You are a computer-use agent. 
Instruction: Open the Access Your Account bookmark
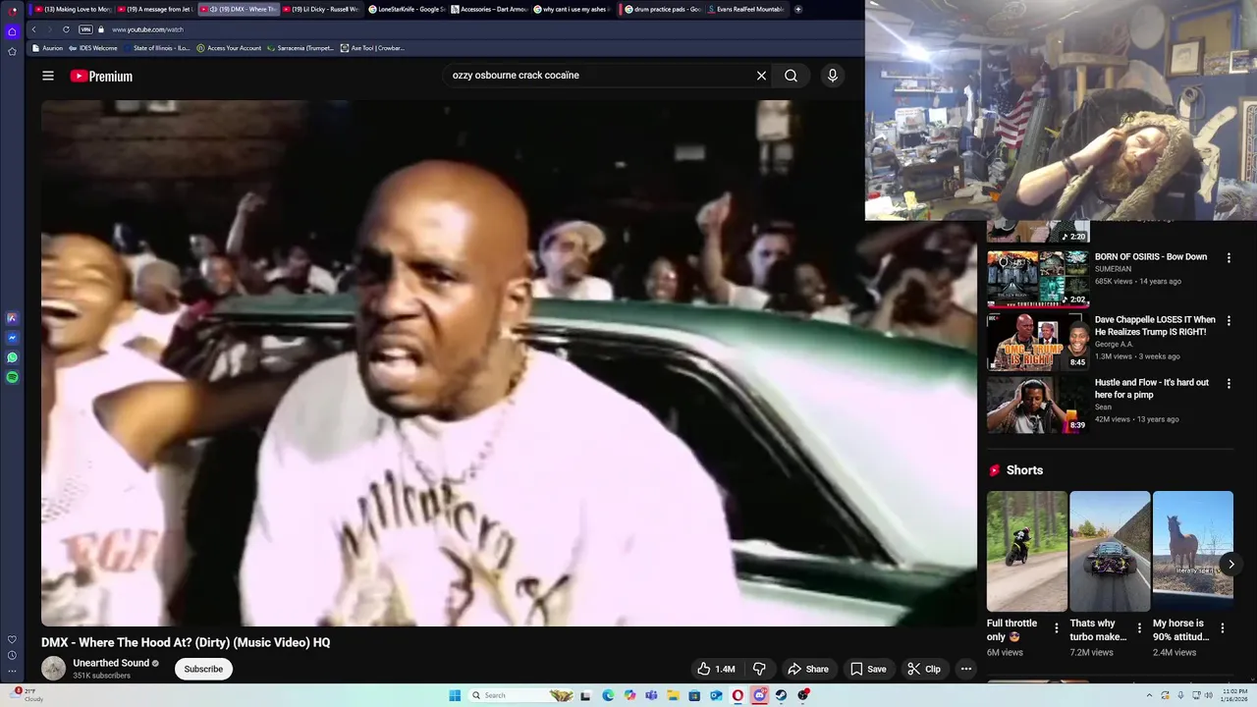tap(229, 48)
